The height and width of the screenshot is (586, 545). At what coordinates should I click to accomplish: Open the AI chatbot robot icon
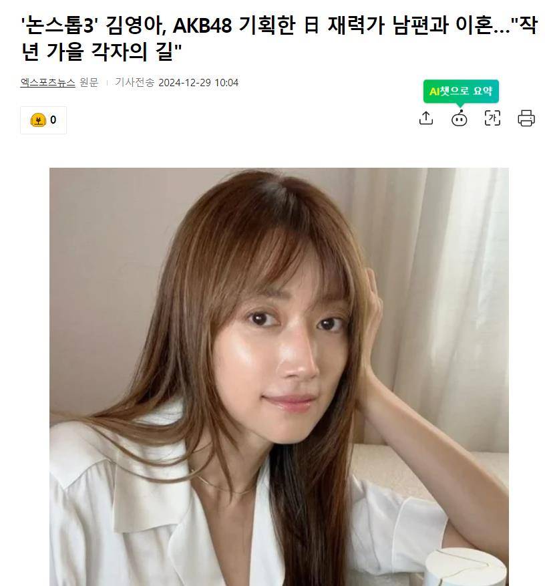[459, 118]
